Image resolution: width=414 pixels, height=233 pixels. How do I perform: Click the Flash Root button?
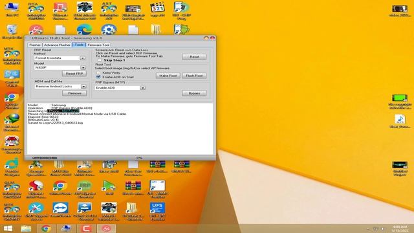[x=194, y=76]
